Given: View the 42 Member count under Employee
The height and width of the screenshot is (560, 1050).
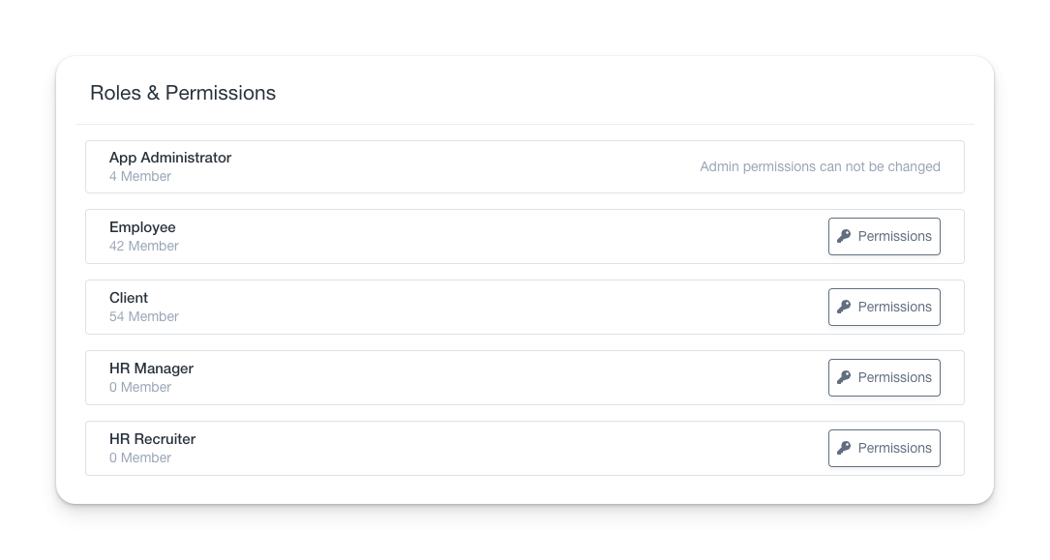Looking at the screenshot, I should point(144,246).
